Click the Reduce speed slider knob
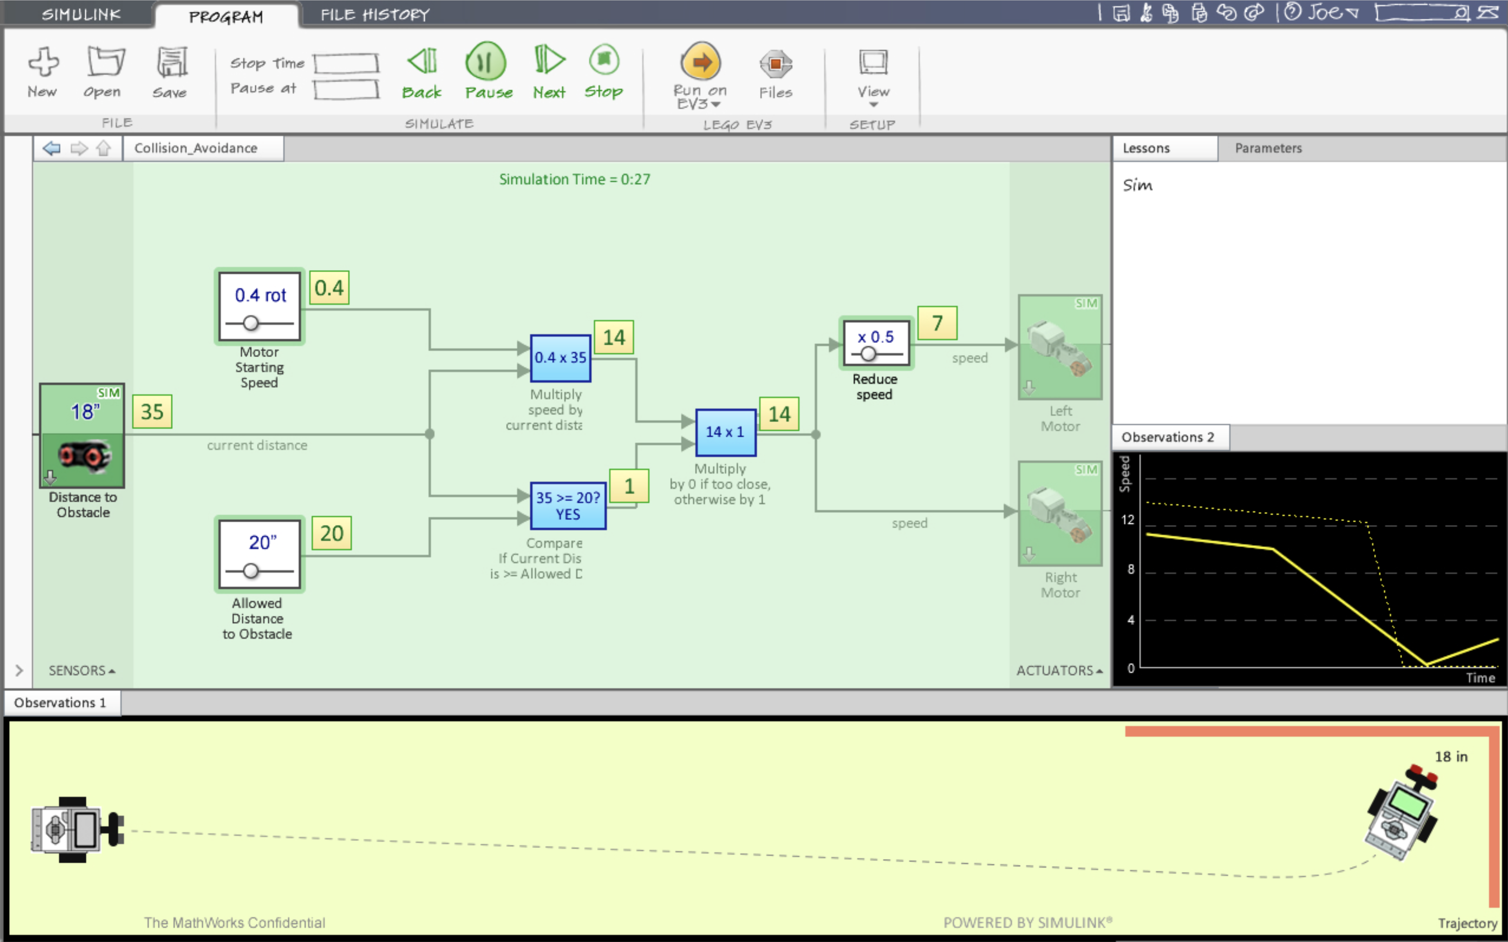The width and height of the screenshot is (1508, 942). click(x=868, y=354)
